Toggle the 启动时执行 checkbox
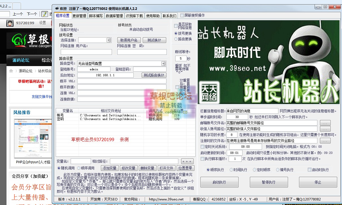Viewport: 342px width, 205px height. tap(309, 170)
